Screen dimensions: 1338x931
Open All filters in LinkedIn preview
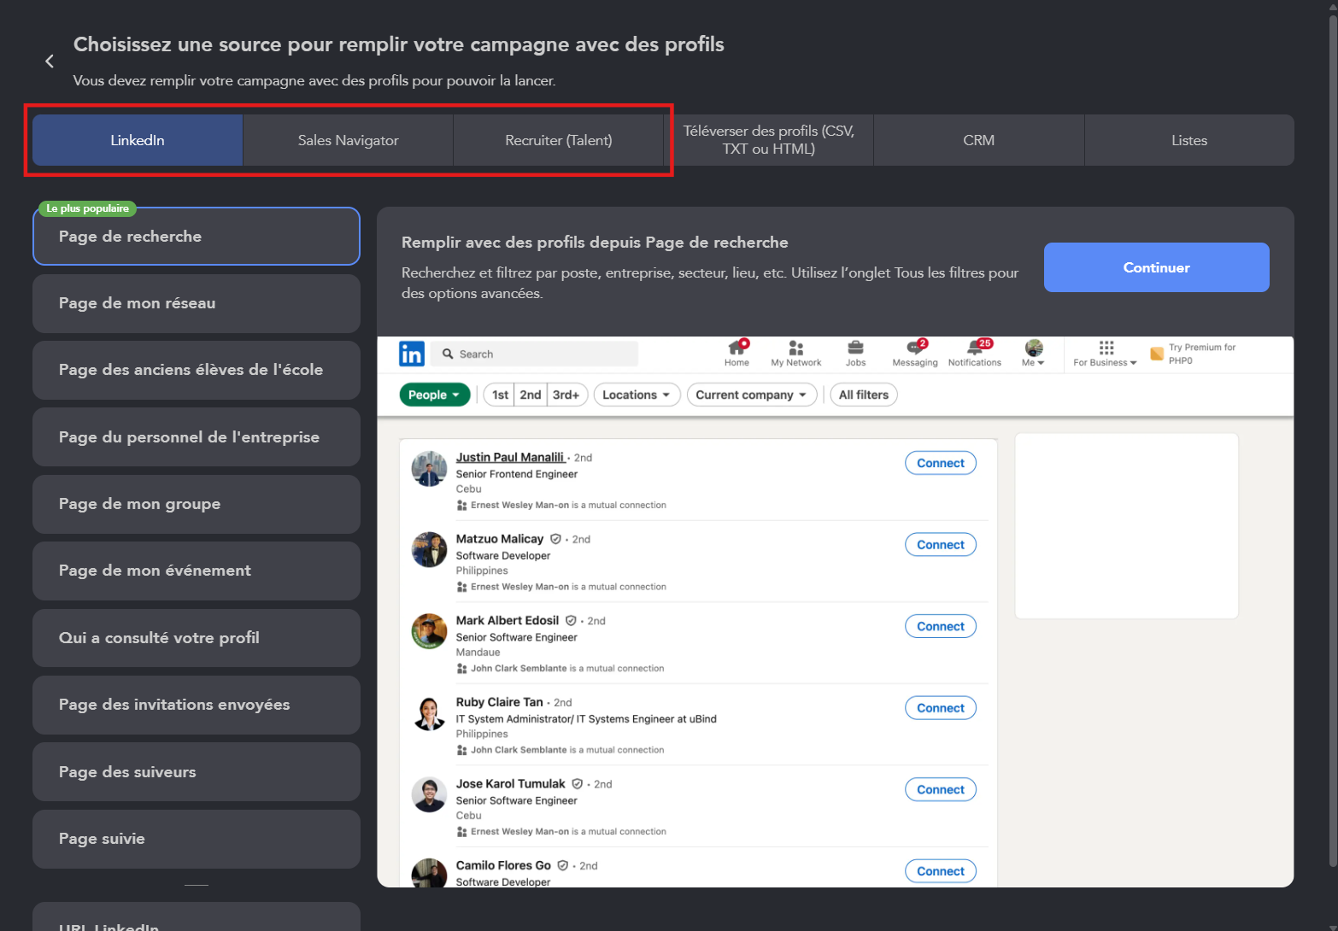tap(864, 395)
